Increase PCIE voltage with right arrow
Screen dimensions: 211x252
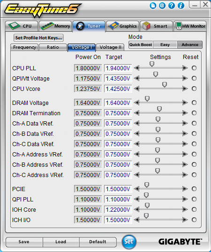point(185,189)
